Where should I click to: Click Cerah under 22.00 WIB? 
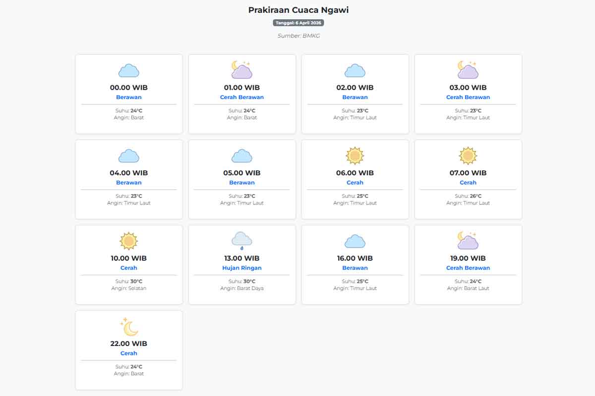coord(129,353)
